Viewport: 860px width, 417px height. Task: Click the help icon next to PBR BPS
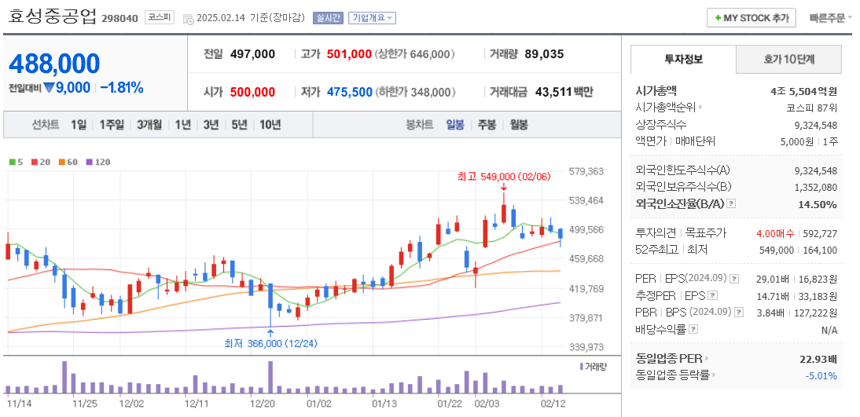pyautogui.click(x=740, y=313)
